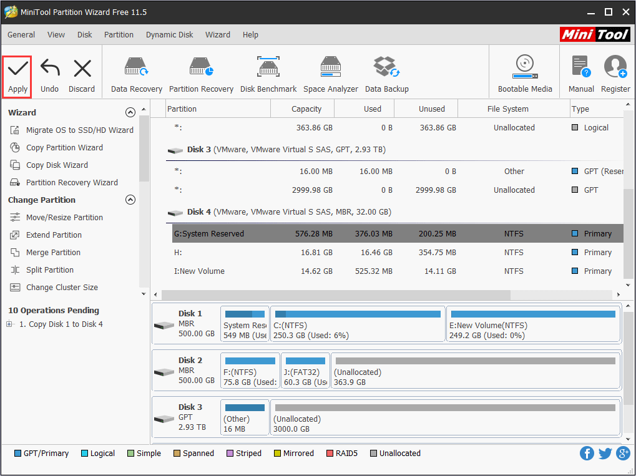Open the General menu

21,35
